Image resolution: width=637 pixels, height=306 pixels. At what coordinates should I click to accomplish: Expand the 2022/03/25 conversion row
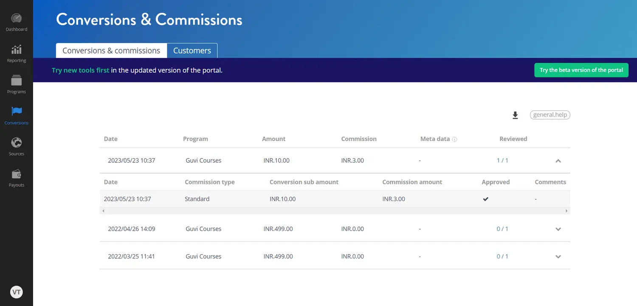(x=558, y=257)
